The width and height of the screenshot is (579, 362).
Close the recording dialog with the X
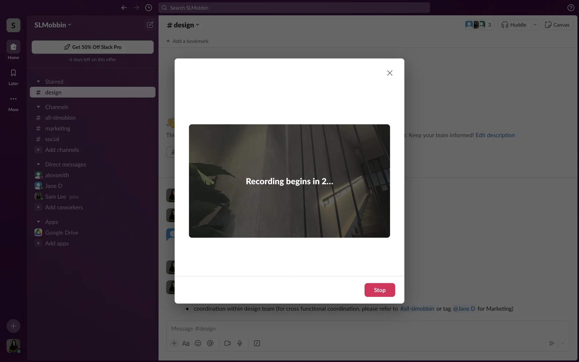click(390, 73)
